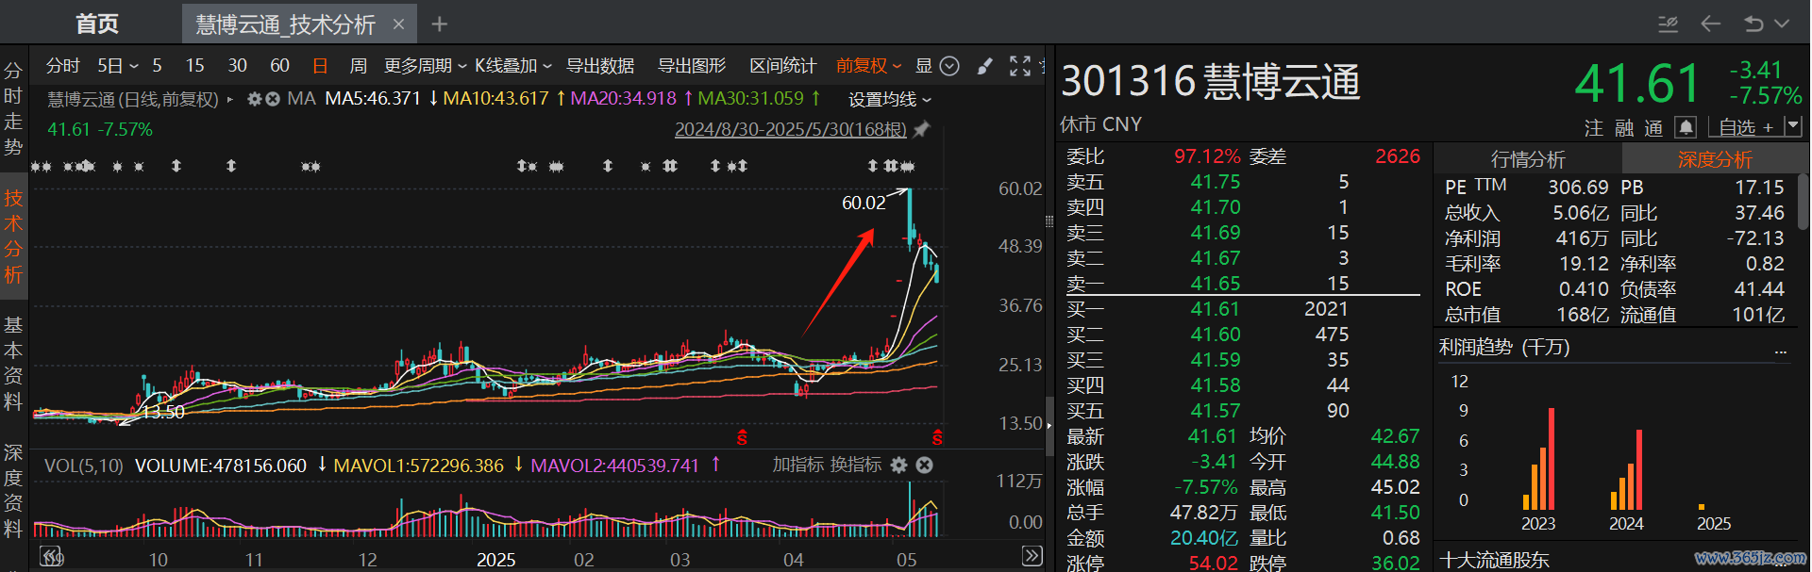Open 前复权 adjustment dropdown
Image resolution: width=1812 pixels, height=572 pixels.
point(869,66)
